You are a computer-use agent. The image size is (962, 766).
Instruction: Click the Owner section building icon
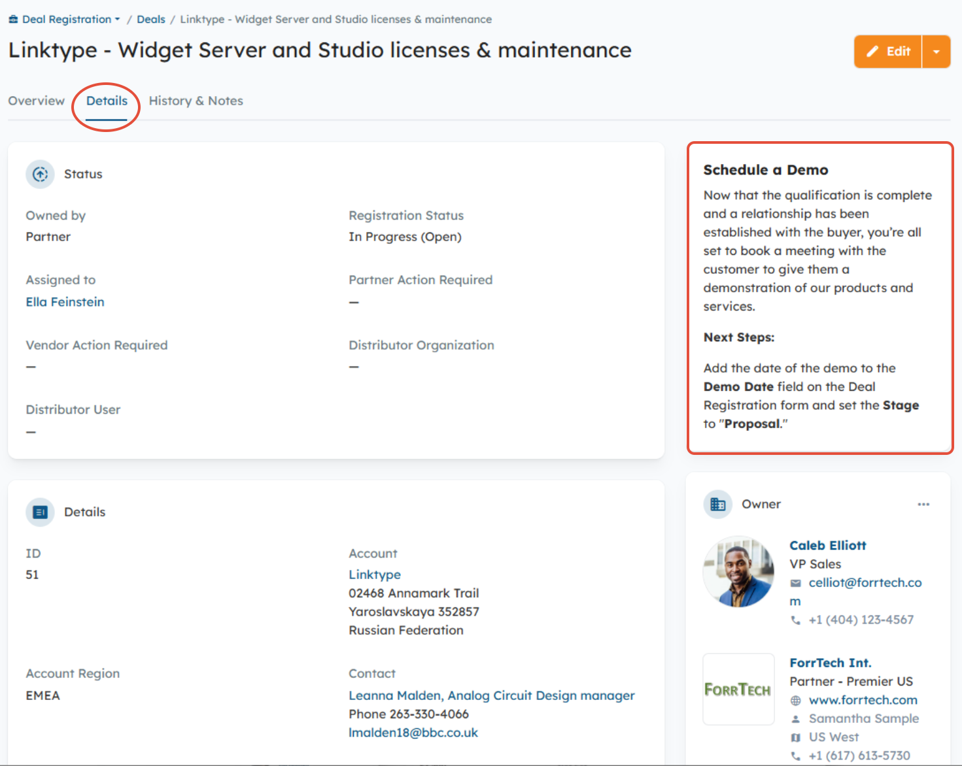click(x=718, y=505)
